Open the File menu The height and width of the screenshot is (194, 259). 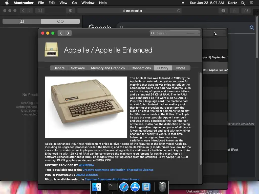(41, 3)
